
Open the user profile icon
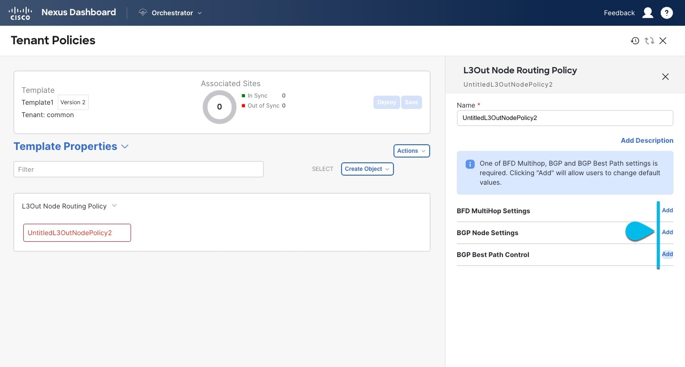(x=647, y=13)
